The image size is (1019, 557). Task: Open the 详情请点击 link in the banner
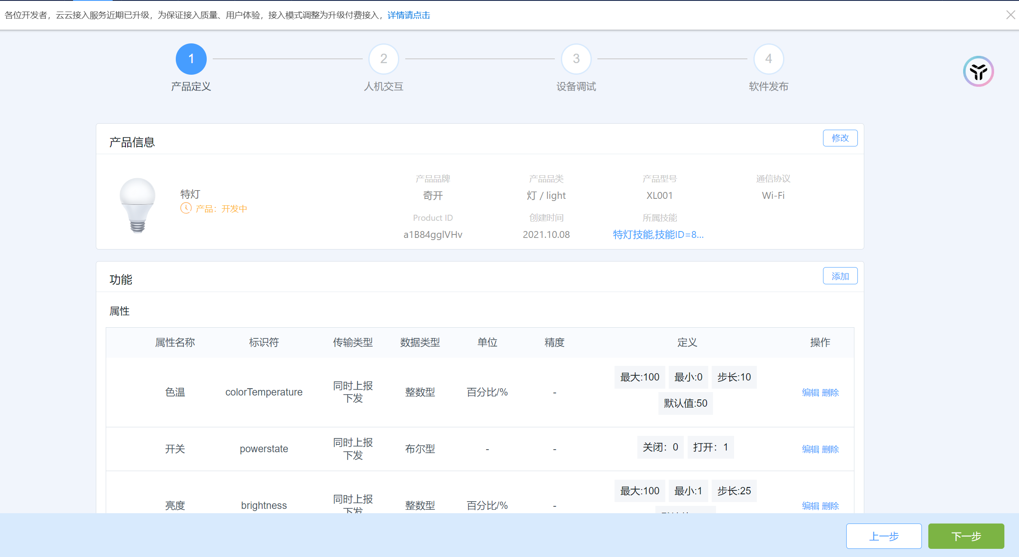pos(409,15)
